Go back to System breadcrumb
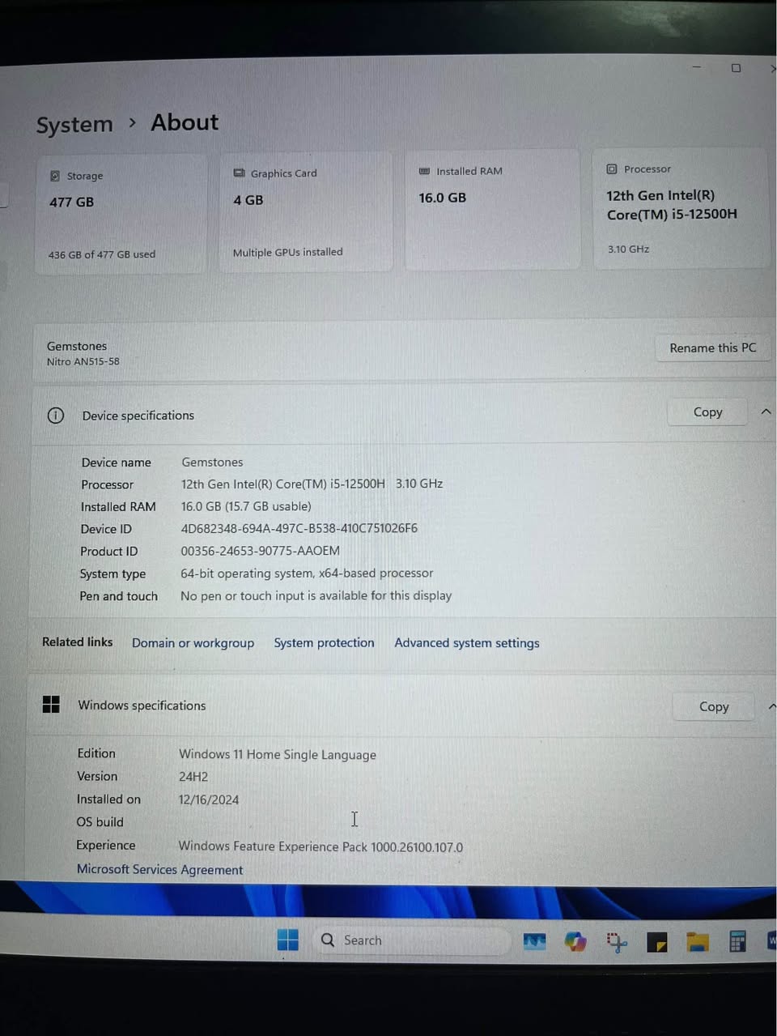 (x=74, y=125)
